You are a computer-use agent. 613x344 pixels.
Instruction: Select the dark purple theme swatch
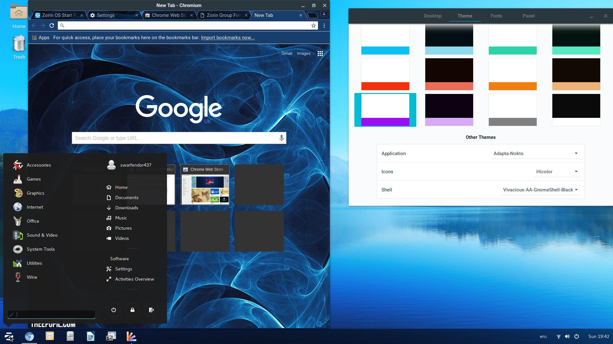(x=449, y=110)
